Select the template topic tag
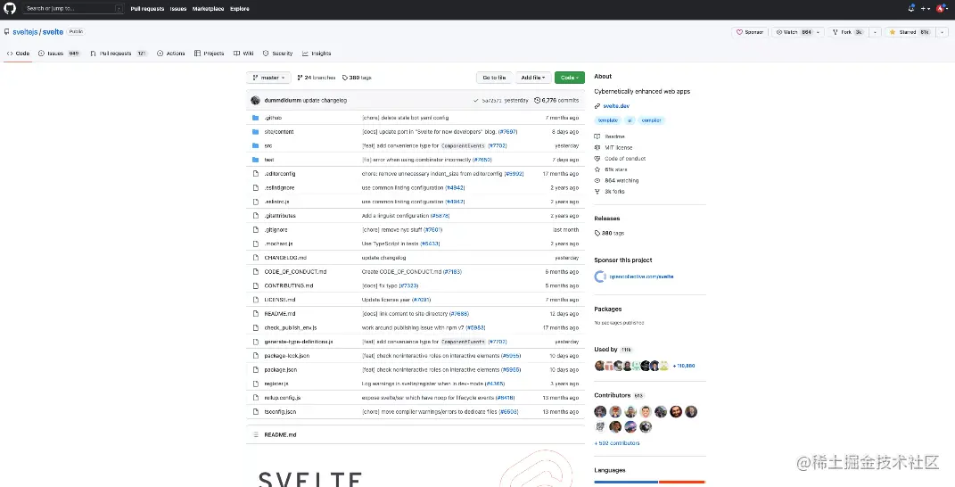Viewport: 955px width, 487px height. [x=608, y=120]
